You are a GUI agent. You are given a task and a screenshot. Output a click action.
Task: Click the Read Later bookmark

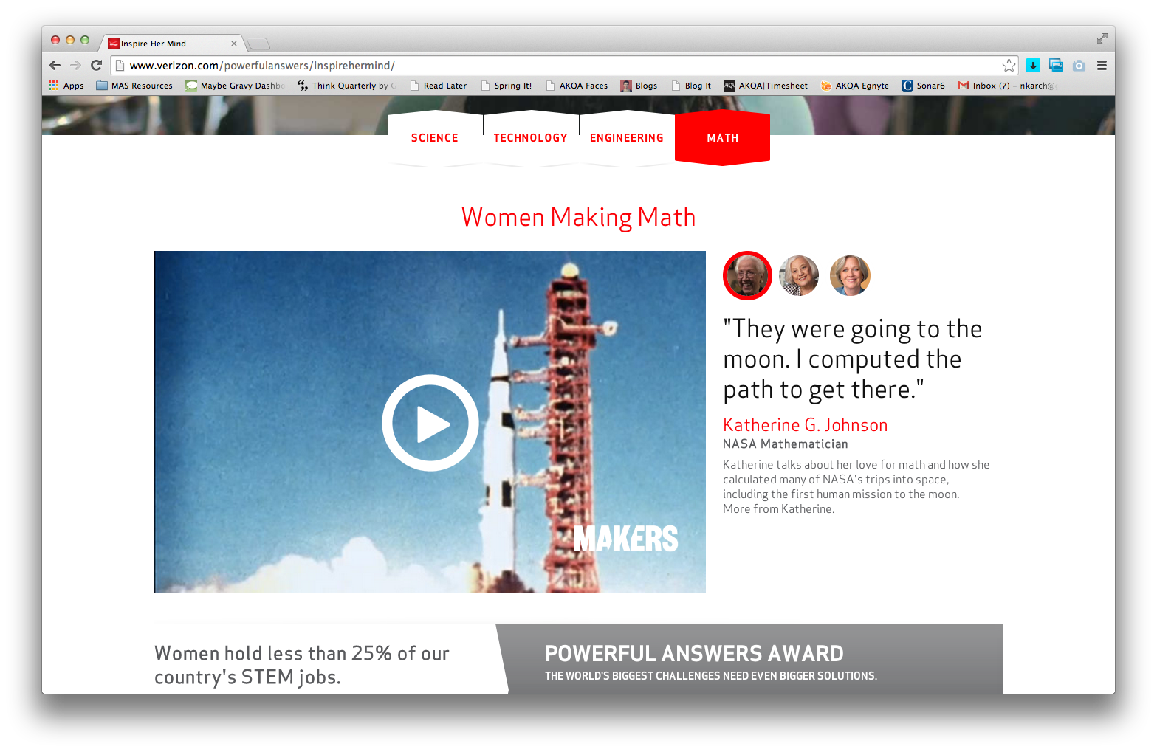439,86
